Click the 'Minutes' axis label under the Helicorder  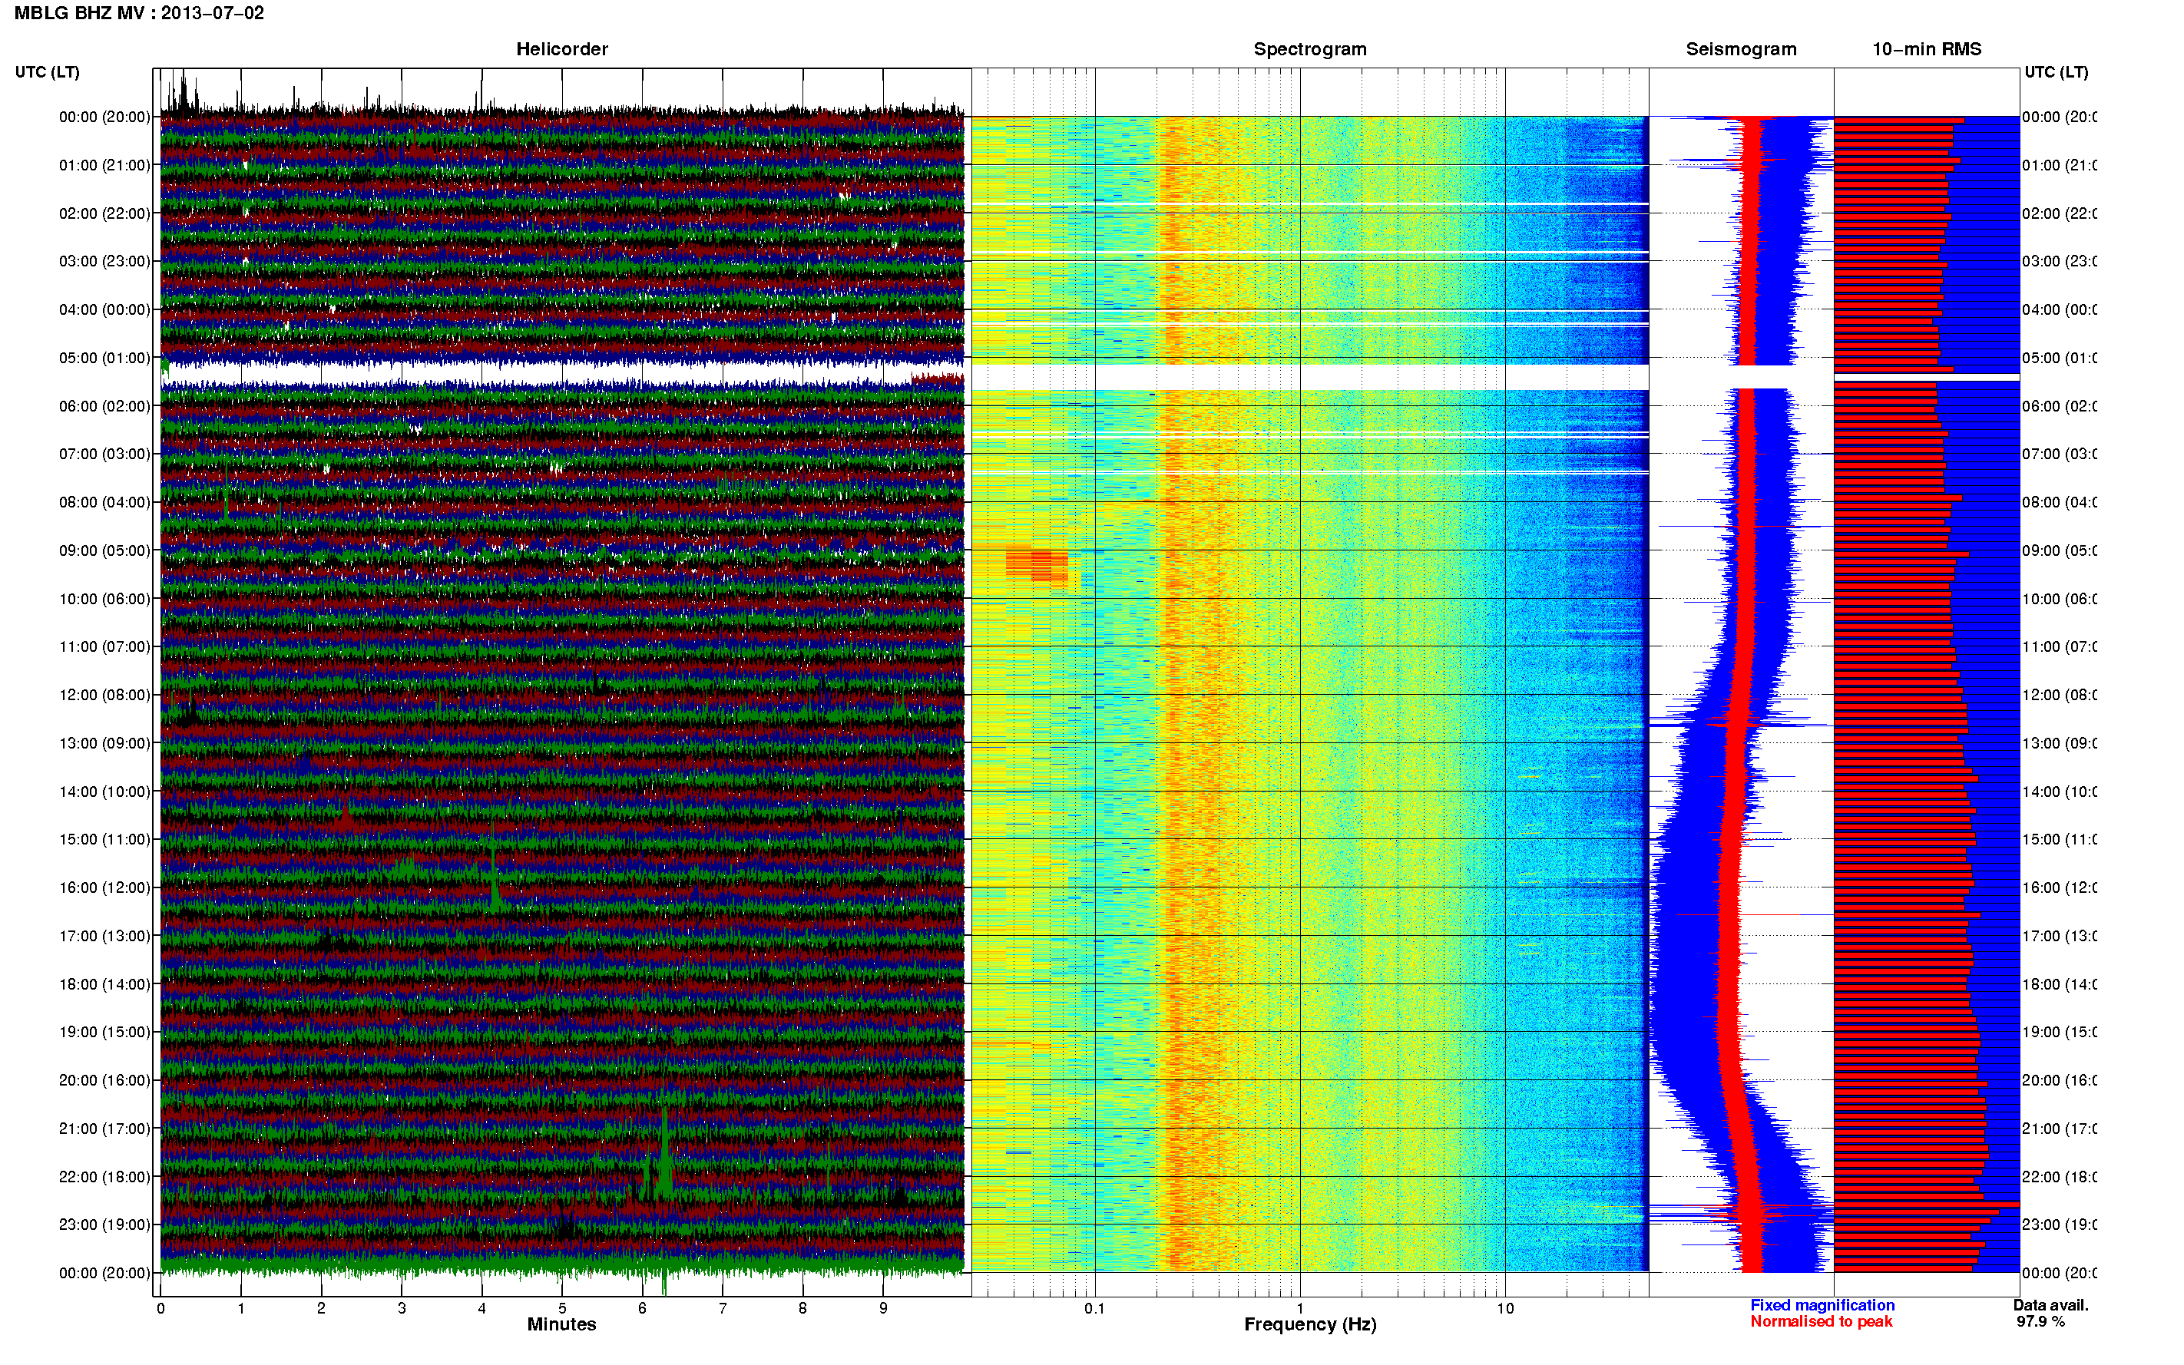(561, 1324)
